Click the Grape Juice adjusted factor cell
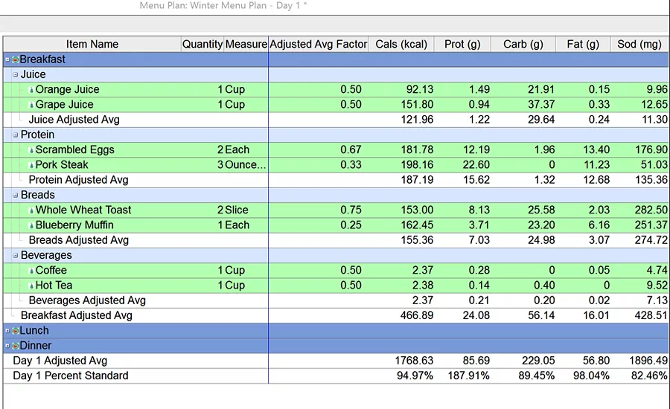Screen dimensions: 670x409 click(x=319, y=105)
